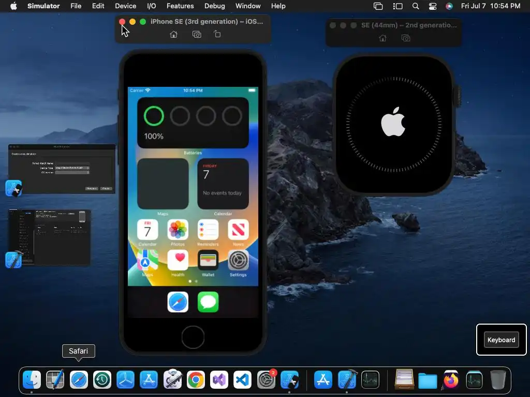This screenshot has height=397, width=530.
Task: Open Google Chrome from the Dock
Action: coord(196,380)
